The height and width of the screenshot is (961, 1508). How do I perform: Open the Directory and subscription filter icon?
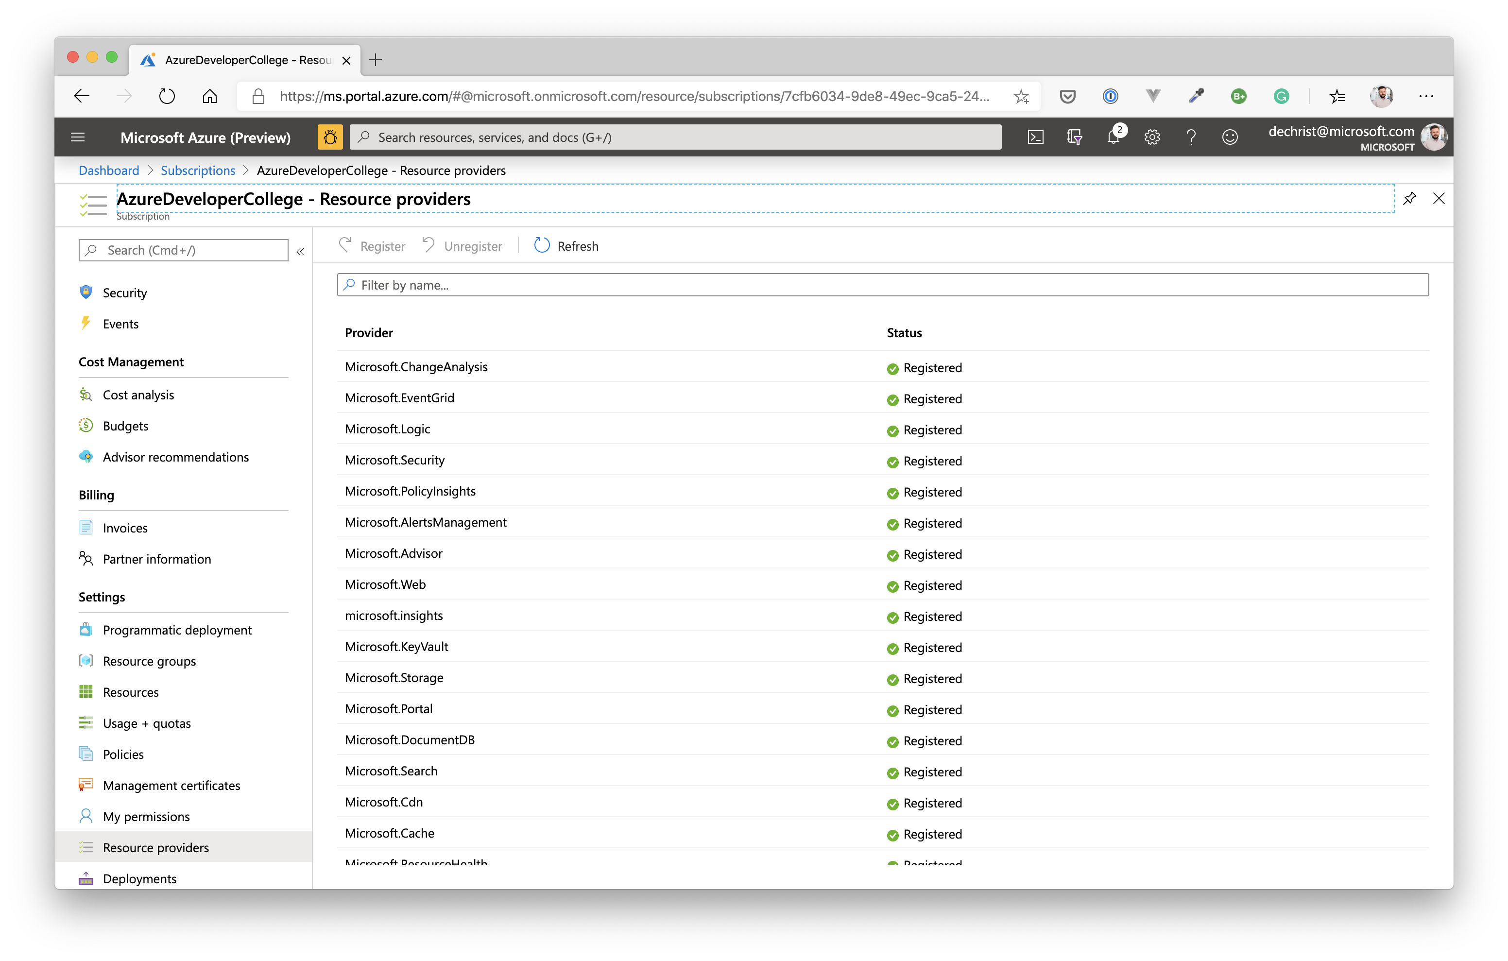point(1074,137)
